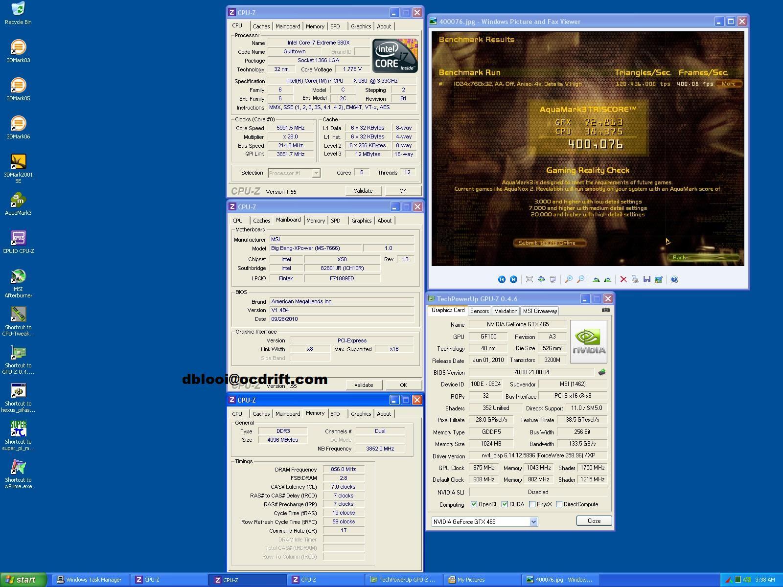Open Validation tab in GPU-Z
This screenshot has height=587, width=783.
(x=506, y=311)
